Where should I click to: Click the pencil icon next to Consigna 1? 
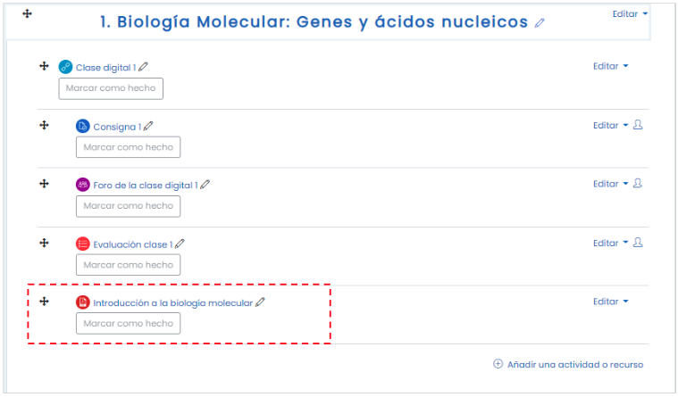click(x=148, y=126)
